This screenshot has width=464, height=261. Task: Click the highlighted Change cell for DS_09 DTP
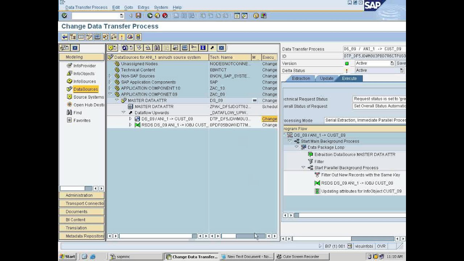(x=269, y=119)
